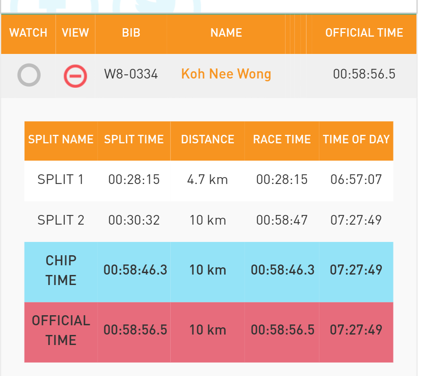The image size is (435, 376).
Task: Collapse details with the red minus icon
Action: (75, 76)
